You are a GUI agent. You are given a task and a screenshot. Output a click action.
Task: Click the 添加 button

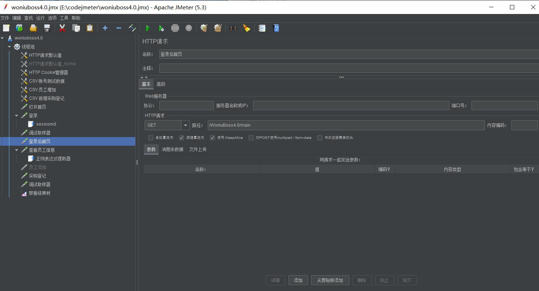(298, 280)
